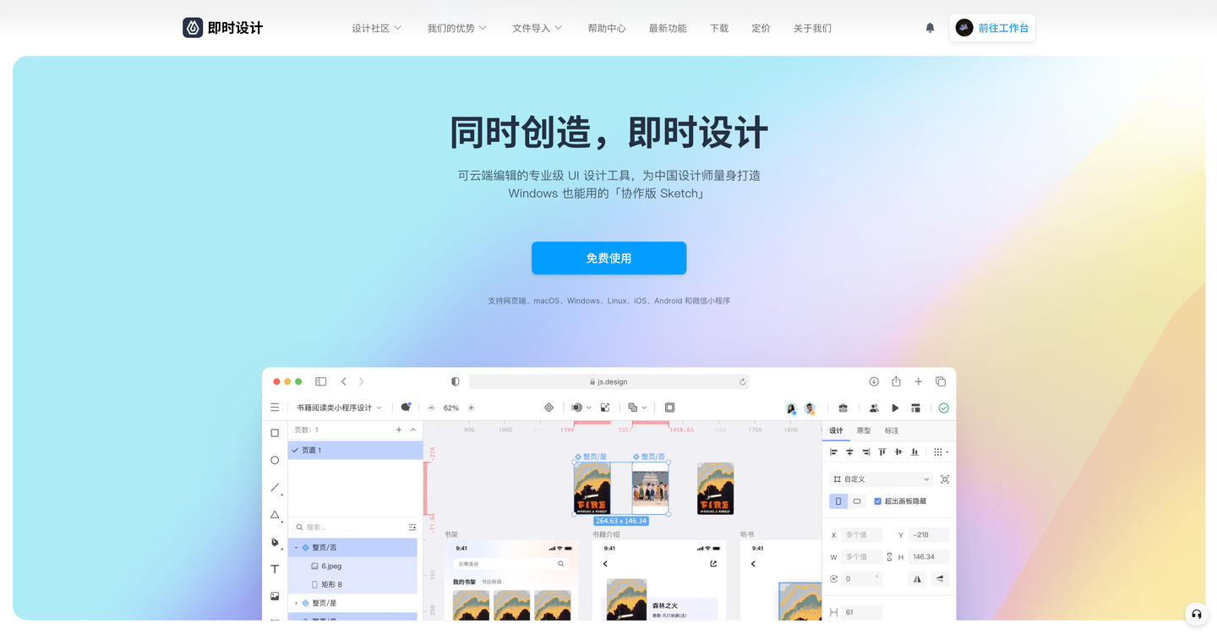1217x635 pixels.
Task: Open the 定价 page
Action: (761, 28)
